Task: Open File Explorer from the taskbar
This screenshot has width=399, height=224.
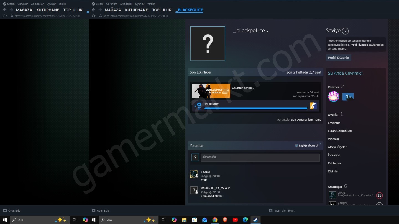Action: (184, 220)
